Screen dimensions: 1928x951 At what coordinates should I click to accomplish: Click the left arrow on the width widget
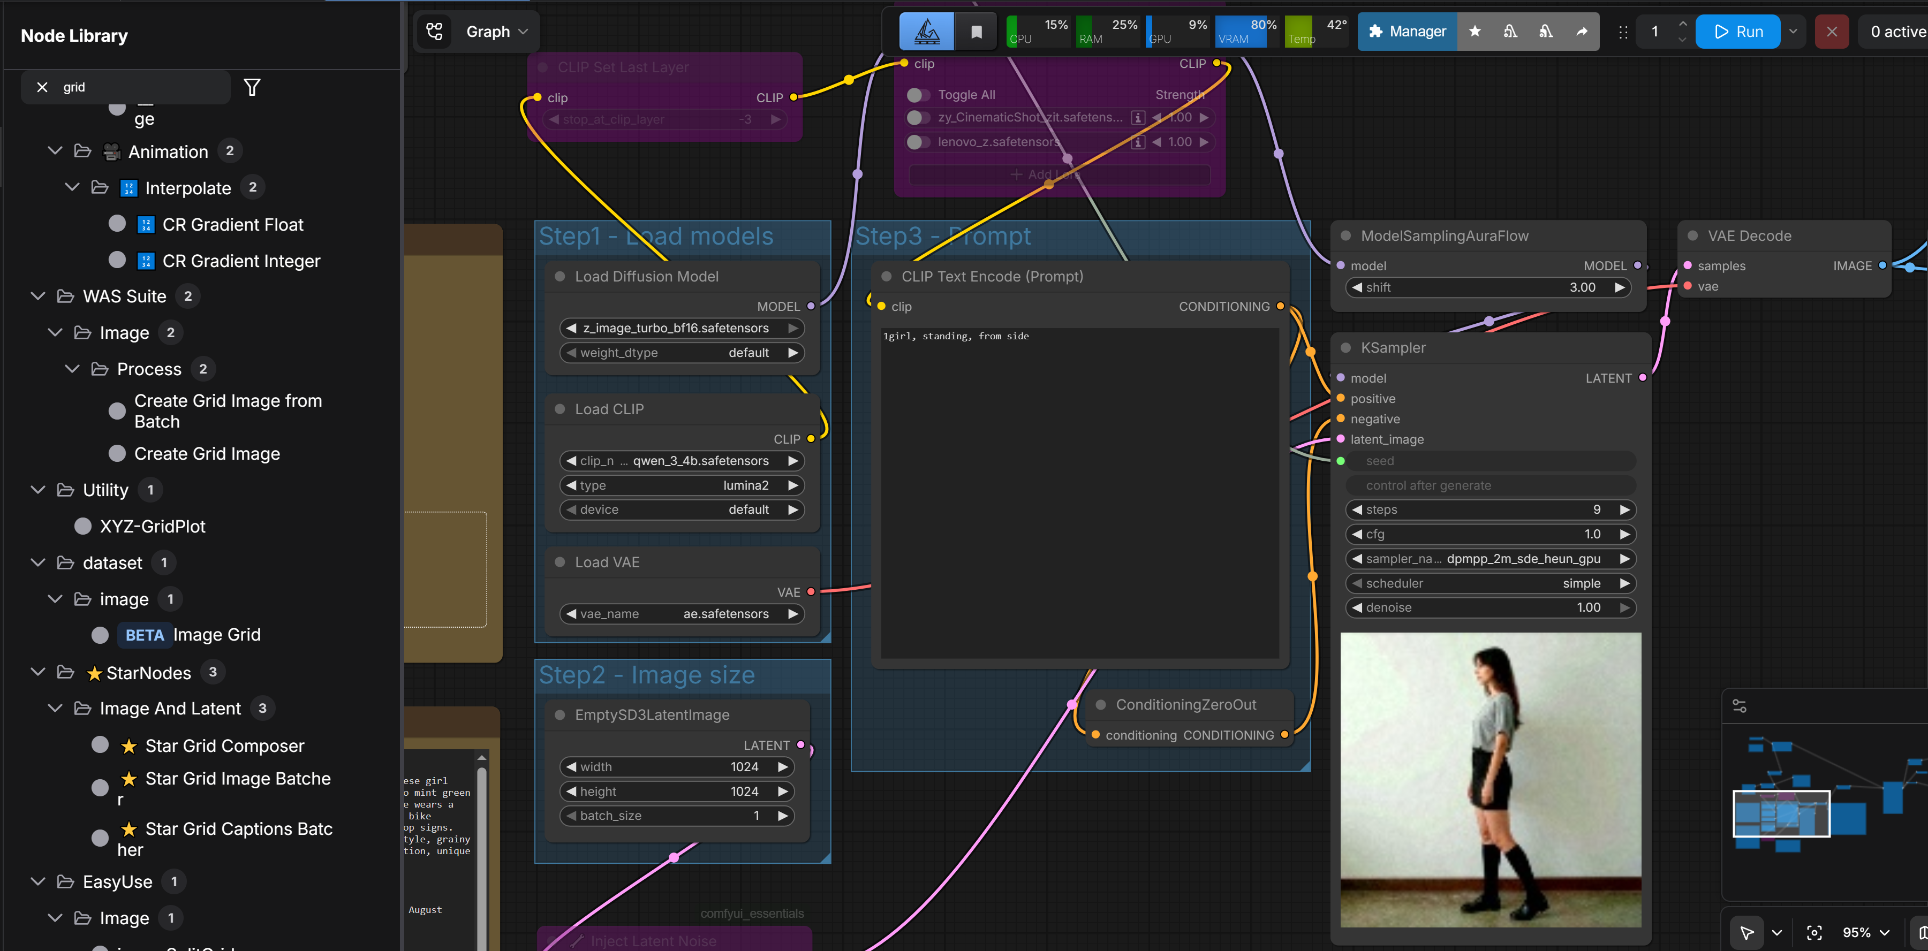point(571,767)
